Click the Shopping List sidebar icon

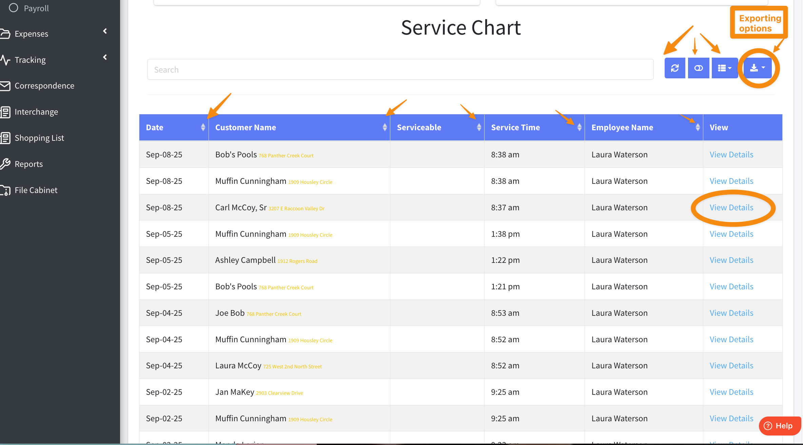[5, 138]
